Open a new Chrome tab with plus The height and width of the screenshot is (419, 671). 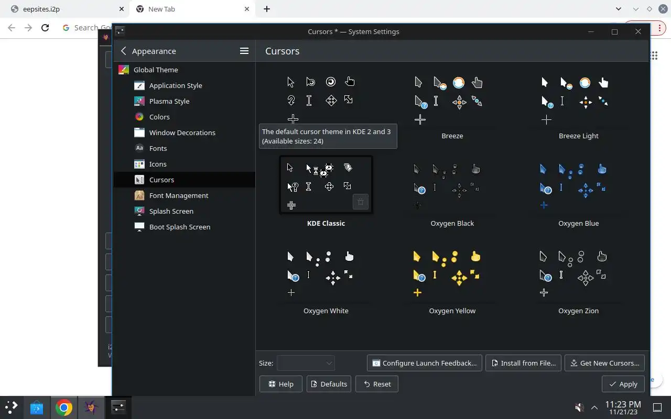click(x=267, y=9)
